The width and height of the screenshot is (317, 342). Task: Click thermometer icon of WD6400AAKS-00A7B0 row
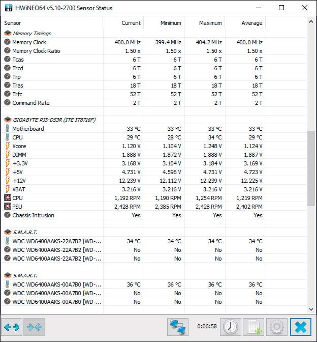click(8, 284)
